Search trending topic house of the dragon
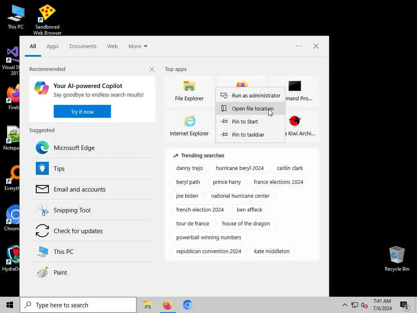 point(246,224)
